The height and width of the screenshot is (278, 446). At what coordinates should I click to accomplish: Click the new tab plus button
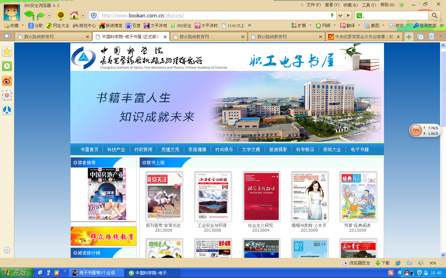(x=409, y=36)
